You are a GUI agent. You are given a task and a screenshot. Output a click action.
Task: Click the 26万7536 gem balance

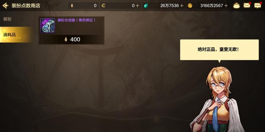pyautogui.click(x=170, y=6)
